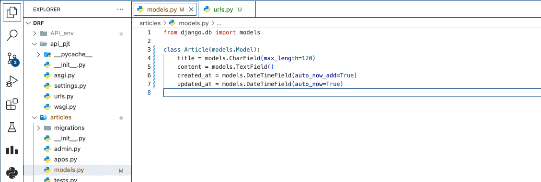Place cursor on empty line 8
541x182 pixels.
click(x=352, y=93)
